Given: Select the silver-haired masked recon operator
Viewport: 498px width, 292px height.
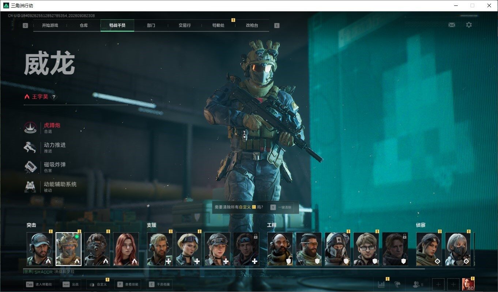Looking at the screenshot, I should (458, 249).
